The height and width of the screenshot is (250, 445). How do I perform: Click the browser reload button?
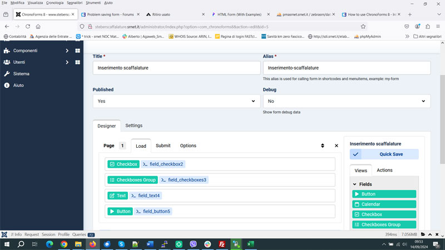(x=27, y=26)
